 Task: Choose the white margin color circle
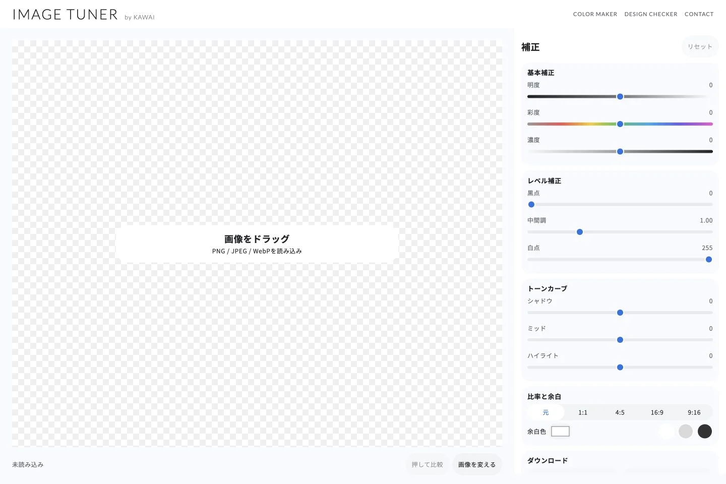pyautogui.click(x=667, y=432)
